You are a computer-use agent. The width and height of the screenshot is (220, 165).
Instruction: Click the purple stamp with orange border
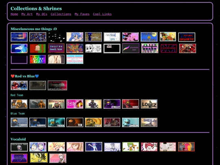[x=19, y=158]
